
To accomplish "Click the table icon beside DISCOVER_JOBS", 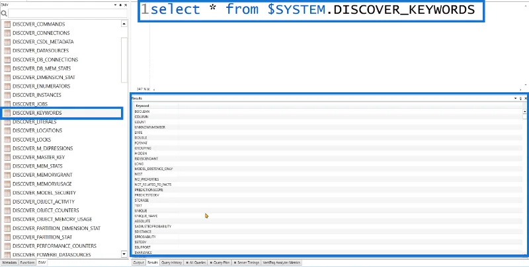I will (x=7, y=104).
